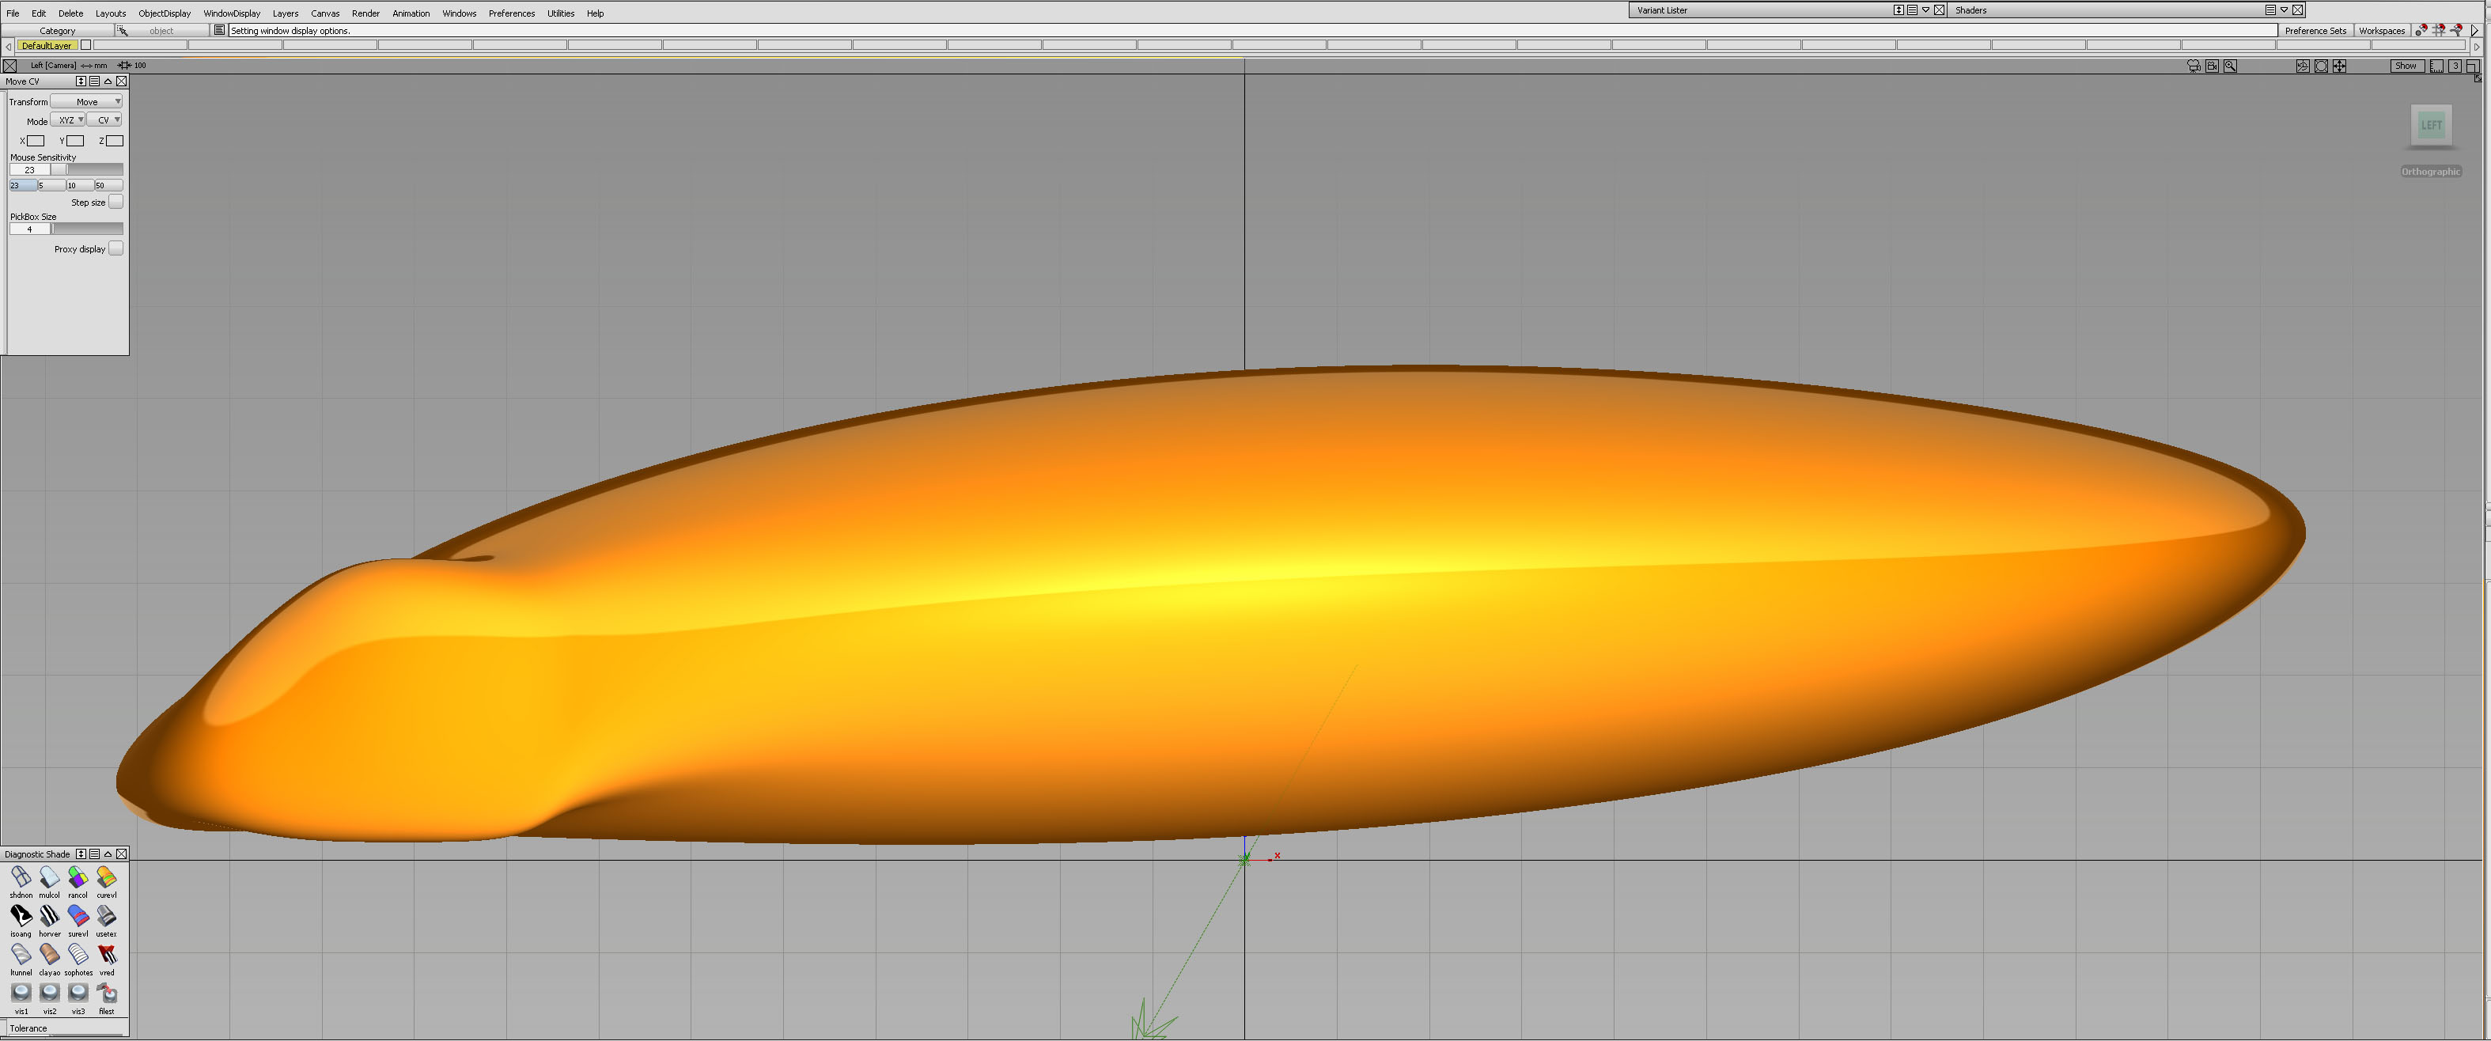Open the XYZ mode dropdown

click(x=68, y=121)
